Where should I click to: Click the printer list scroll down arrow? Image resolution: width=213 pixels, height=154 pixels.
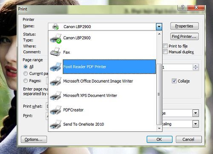[159, 128]
